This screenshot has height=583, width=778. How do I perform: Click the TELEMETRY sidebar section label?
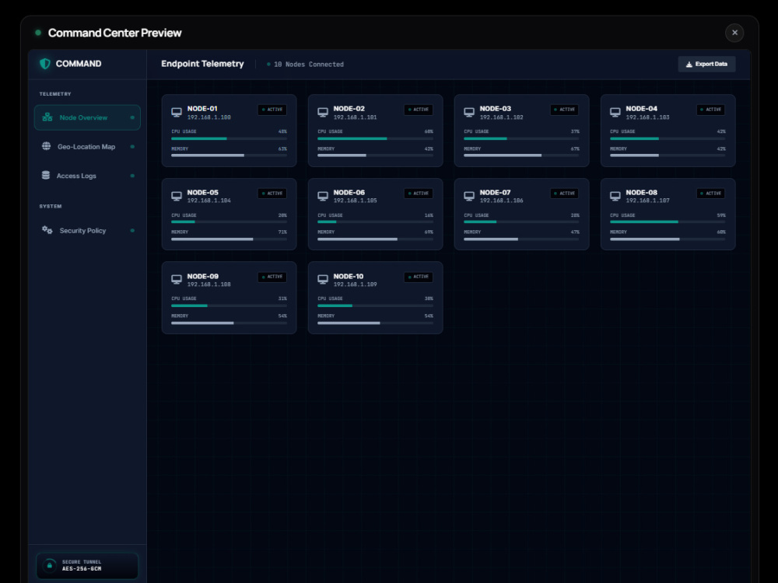coord(55,94)
